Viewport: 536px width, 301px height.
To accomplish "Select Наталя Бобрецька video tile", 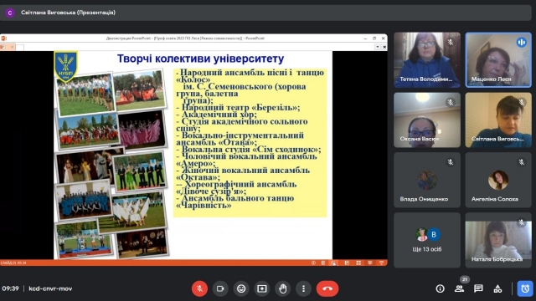I will [x=498, y=240].
